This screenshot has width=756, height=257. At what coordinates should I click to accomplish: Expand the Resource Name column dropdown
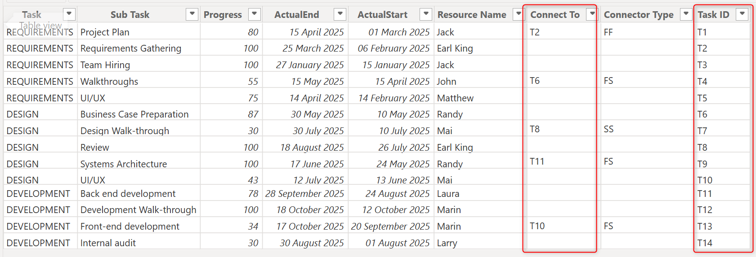pyautogui.click(x=519, y=14)
